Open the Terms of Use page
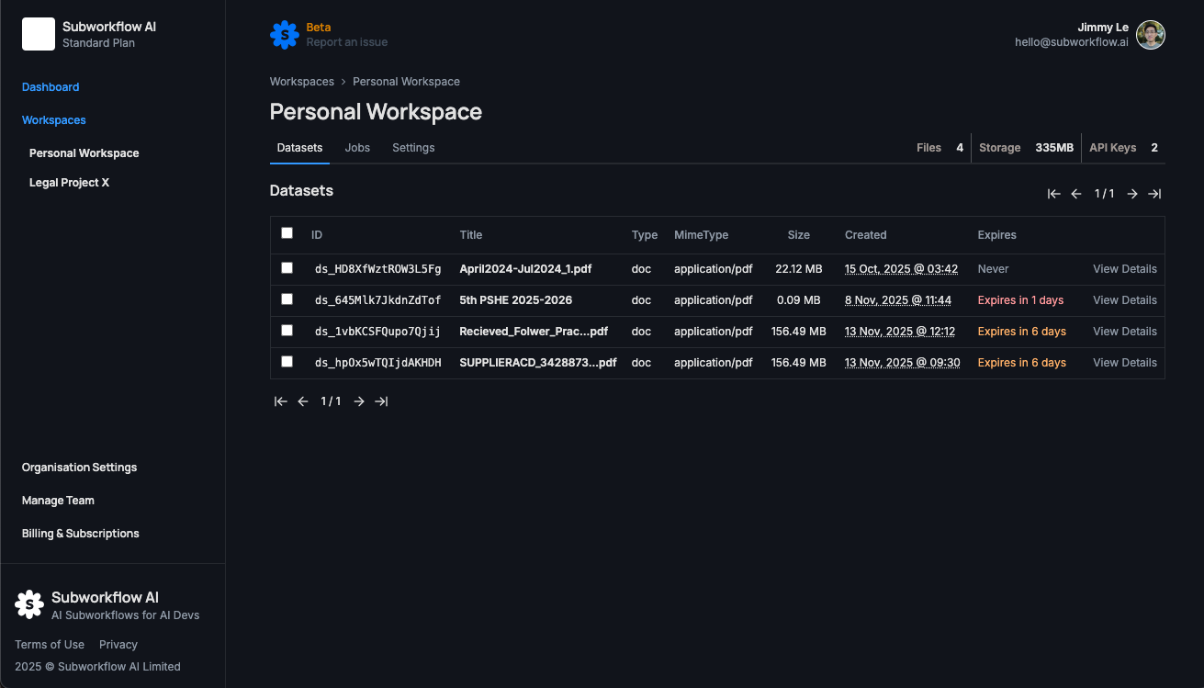The height and width of the screenshot is (688, 1204). (x=49, y=644)
